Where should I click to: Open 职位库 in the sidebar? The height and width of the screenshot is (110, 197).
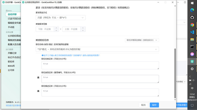[11, 62]
